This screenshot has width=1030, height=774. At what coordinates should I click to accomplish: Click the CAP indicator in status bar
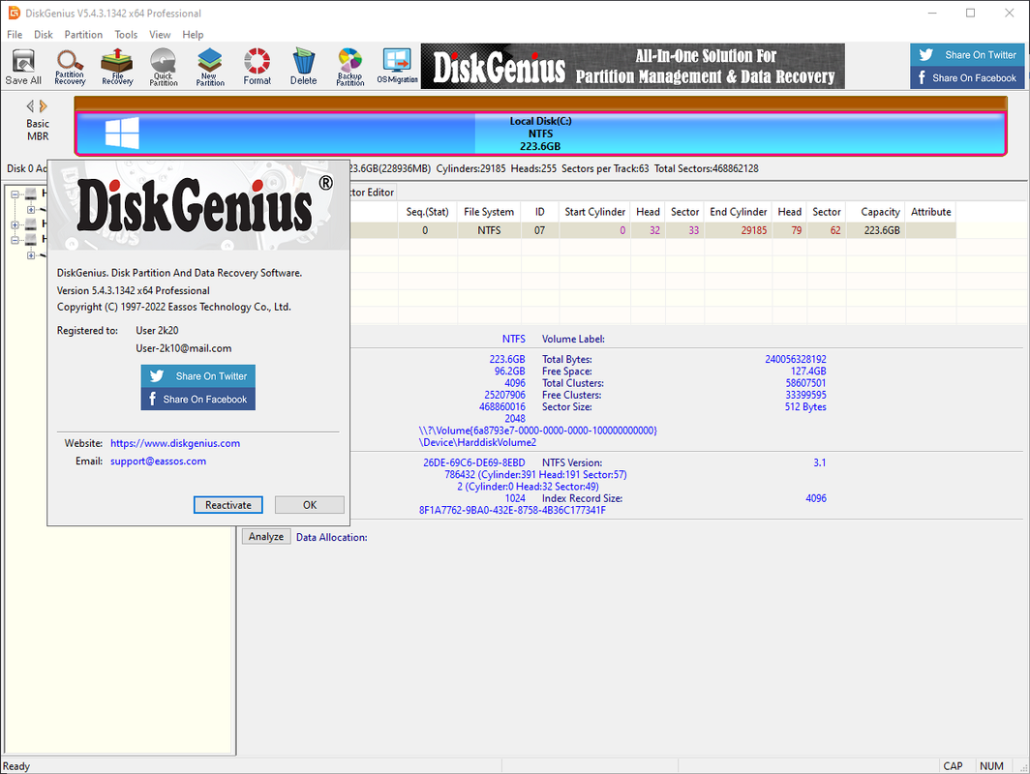point(953,766)
